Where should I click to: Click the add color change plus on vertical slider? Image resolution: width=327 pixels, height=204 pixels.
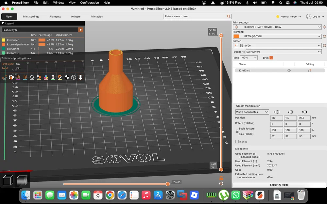221,36
